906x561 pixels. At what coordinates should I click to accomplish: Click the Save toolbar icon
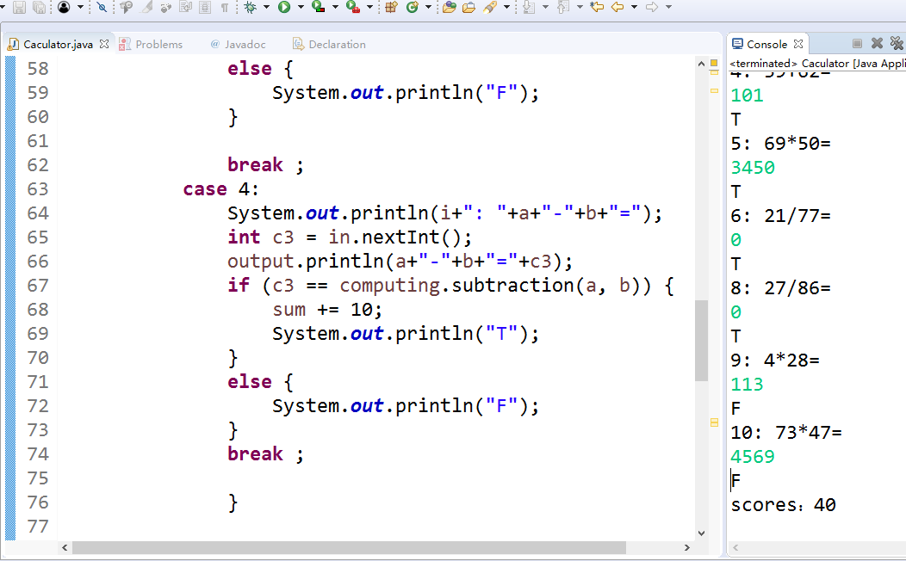pos(19,7)
